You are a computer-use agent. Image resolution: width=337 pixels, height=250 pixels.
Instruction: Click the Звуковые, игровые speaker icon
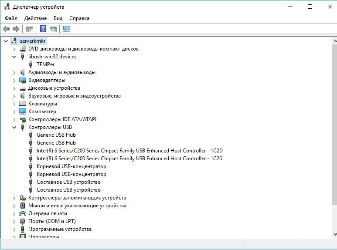[22, 96]
